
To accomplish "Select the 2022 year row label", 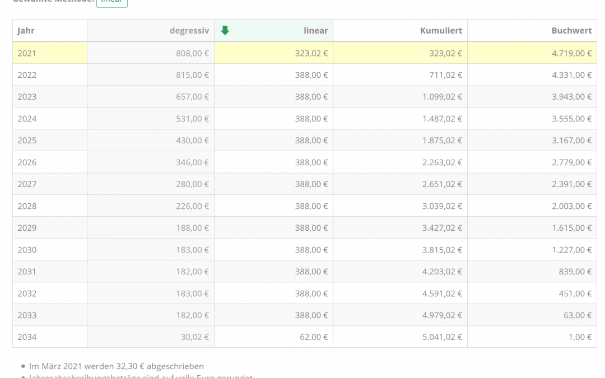I will click(27, 75).
